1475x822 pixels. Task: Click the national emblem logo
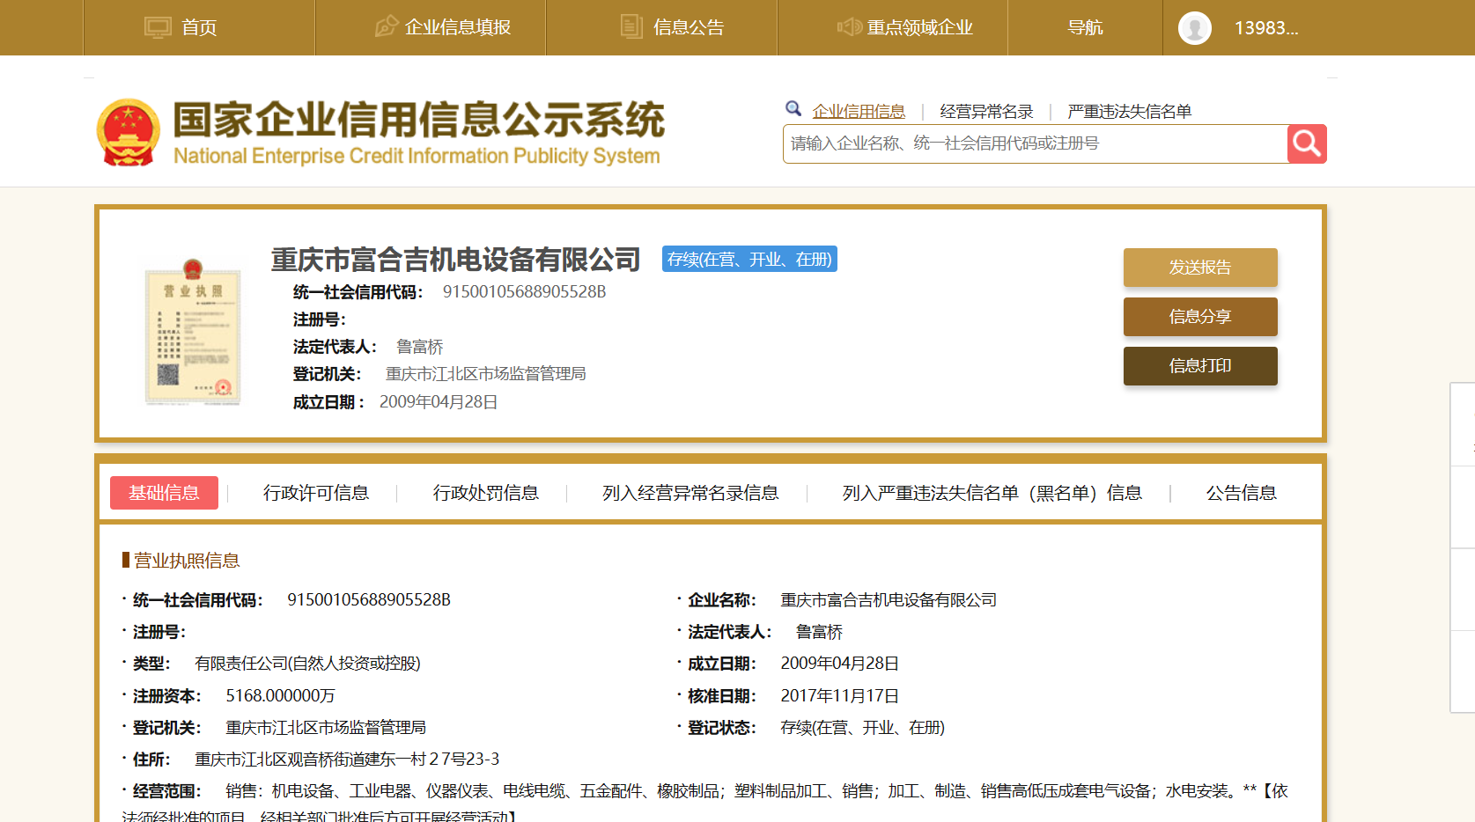pyautogui.click(x=129, y=132)
